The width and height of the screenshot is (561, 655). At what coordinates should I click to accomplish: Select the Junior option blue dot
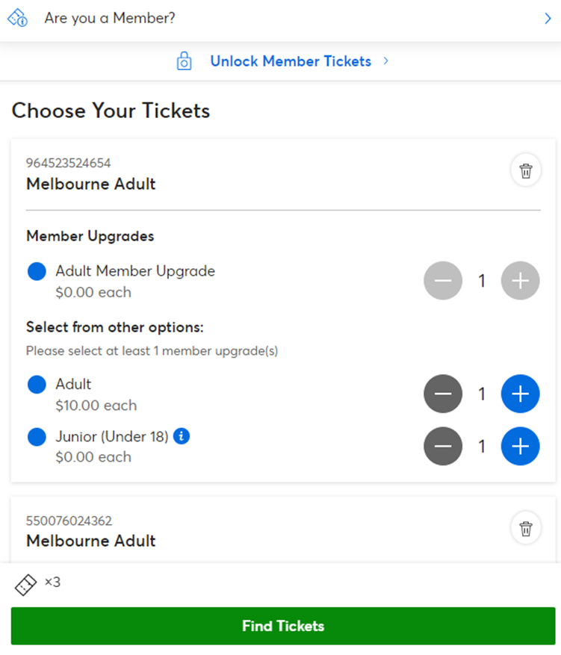(x=37, y=437)
